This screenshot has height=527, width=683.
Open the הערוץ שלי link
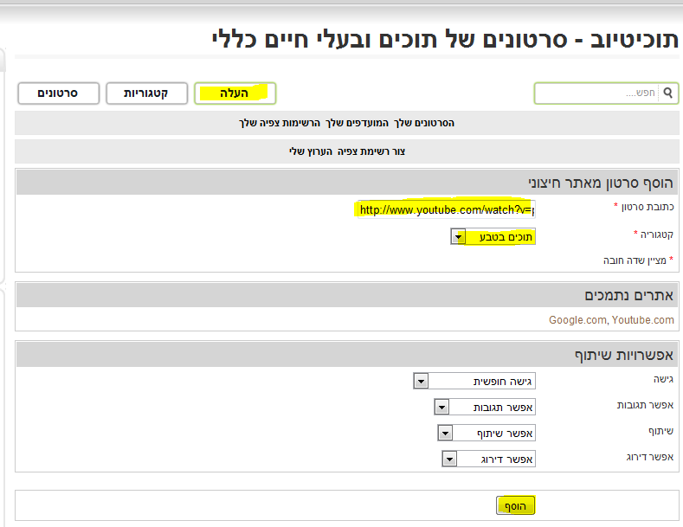312,151
